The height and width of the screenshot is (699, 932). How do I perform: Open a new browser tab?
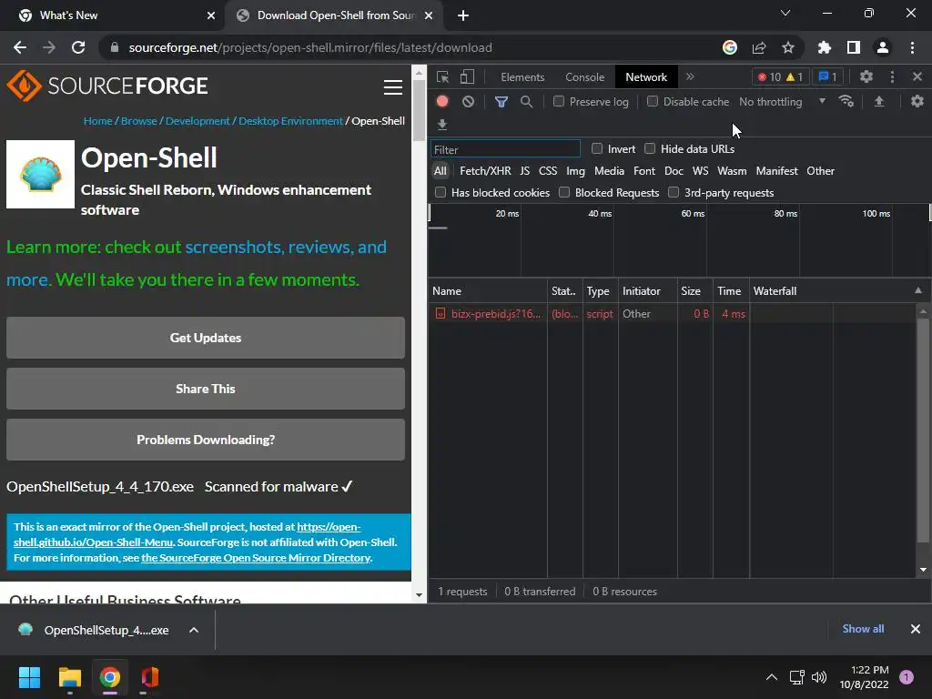pyautogui.click(x=463, y=15)
